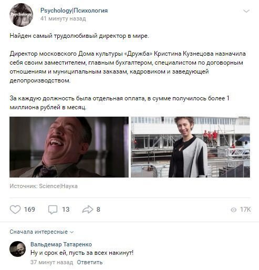The image size is (259, 270).
Task: Open comments via speech bubble icon
Action: [x=53, y=210]
